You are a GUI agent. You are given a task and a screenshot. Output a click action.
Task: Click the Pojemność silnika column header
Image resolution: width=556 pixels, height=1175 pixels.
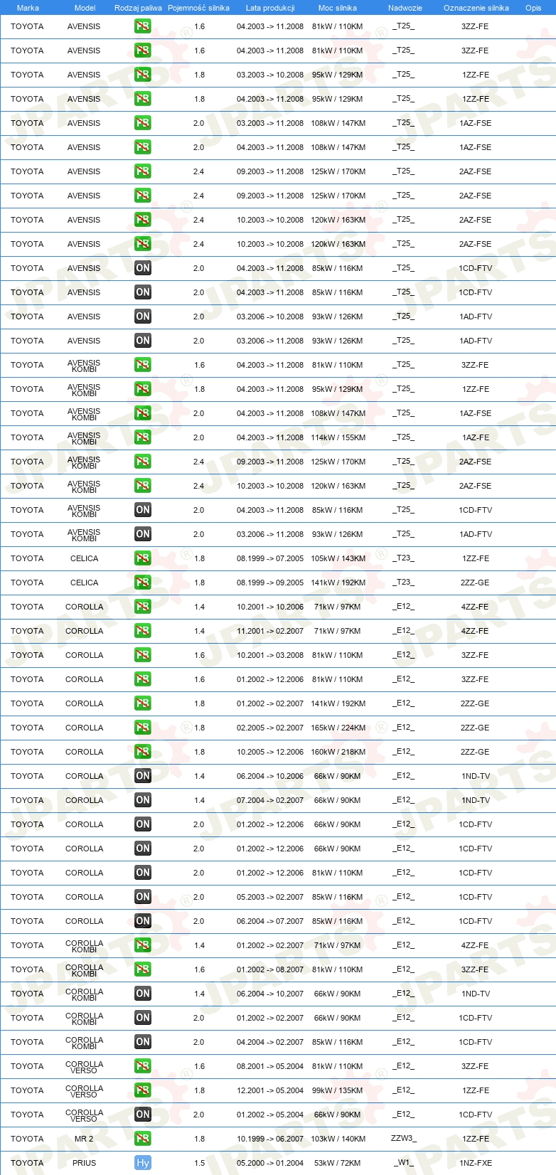pos(198,8)
